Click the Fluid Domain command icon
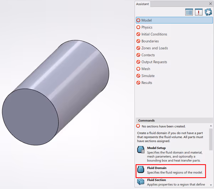The width and height of the screenshot is (214, 189). click(x=141, y=169)
